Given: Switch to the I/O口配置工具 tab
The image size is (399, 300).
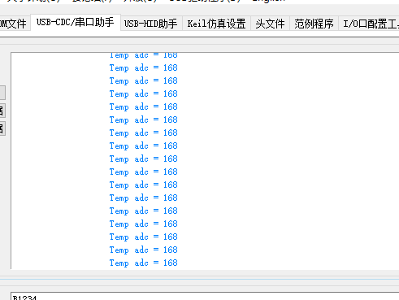Looking at the screenshot, I should [369, 24].
